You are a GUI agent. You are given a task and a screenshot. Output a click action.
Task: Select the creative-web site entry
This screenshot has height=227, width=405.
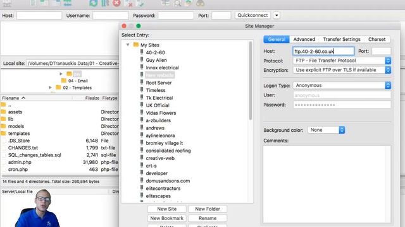pyautogui.click(x=160, y=158)
